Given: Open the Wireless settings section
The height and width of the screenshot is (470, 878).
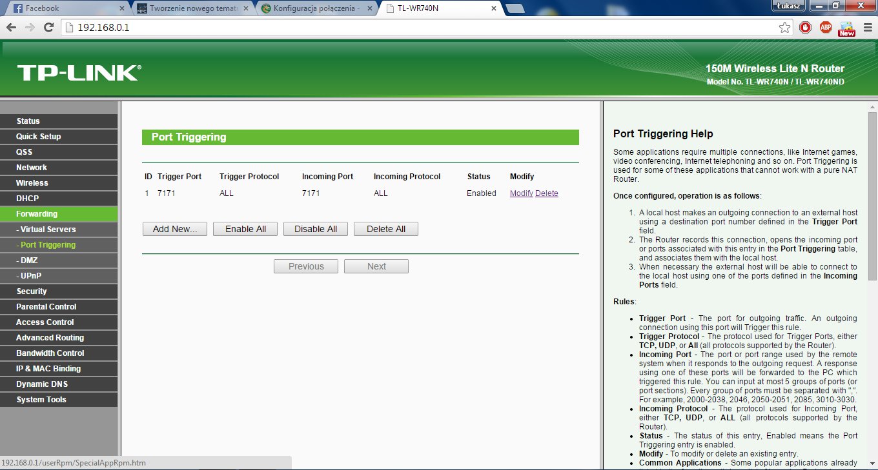Looking at the screenshot, I should [59, 183].
